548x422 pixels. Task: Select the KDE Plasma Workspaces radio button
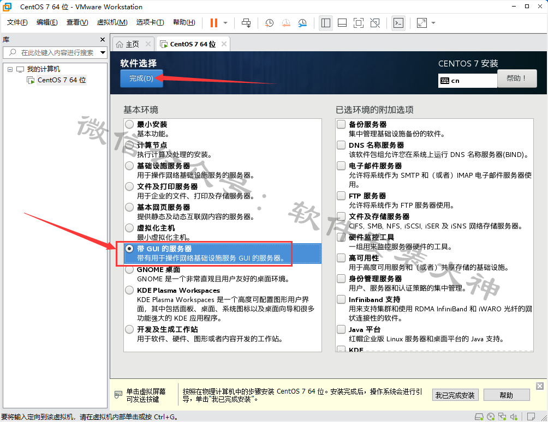point(129,290)
